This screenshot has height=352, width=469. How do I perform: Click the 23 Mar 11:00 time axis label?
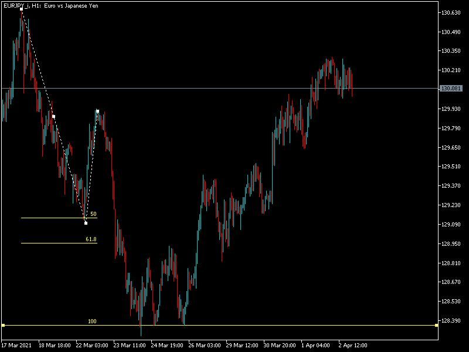[x=129, y=345]
